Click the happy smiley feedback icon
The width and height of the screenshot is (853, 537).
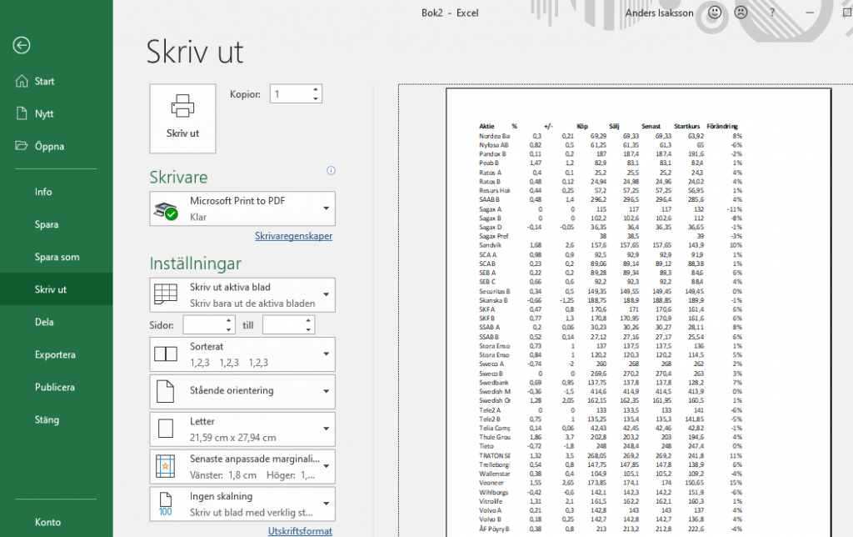(715, 13)
